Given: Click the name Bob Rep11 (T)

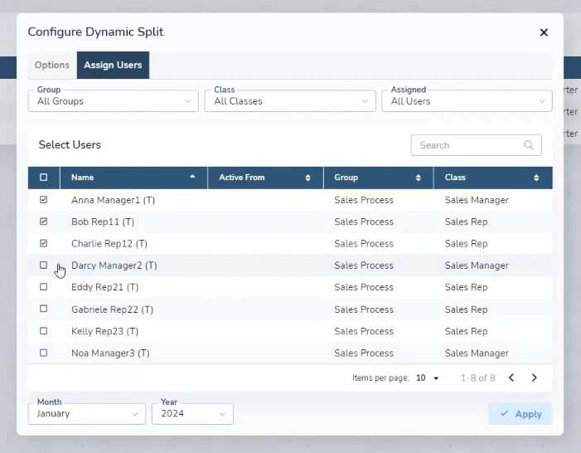Looking at the screenshot, I should pyautogui.click(x=103, y=222).
